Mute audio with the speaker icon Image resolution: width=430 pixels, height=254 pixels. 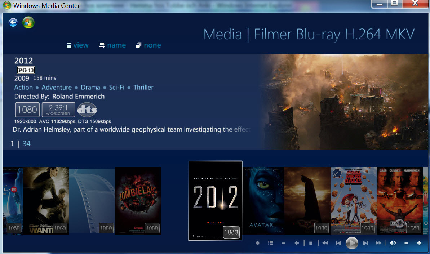point(393,243)
